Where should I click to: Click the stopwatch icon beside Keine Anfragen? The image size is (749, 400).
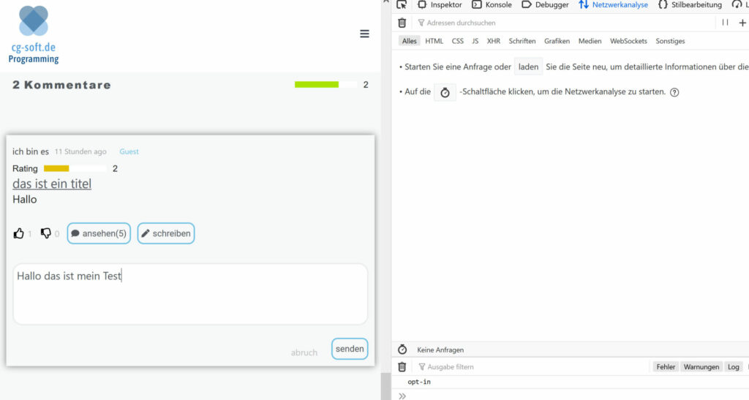pos(402,350)
